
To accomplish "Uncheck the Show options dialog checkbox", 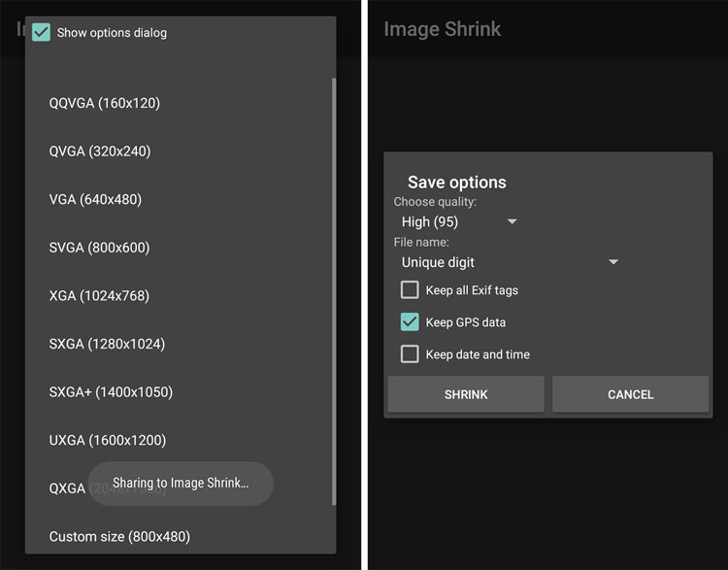I will [x=41, y=32].
